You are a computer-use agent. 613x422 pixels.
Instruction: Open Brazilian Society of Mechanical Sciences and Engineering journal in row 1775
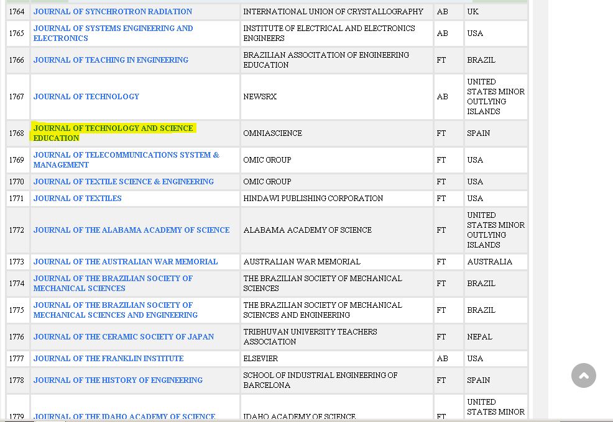(116, 310)
